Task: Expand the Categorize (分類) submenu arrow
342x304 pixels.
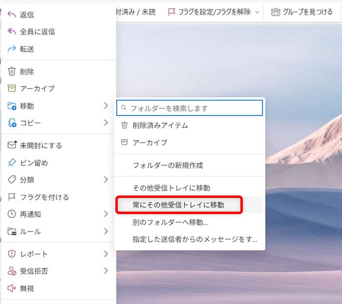Action: 106,180
